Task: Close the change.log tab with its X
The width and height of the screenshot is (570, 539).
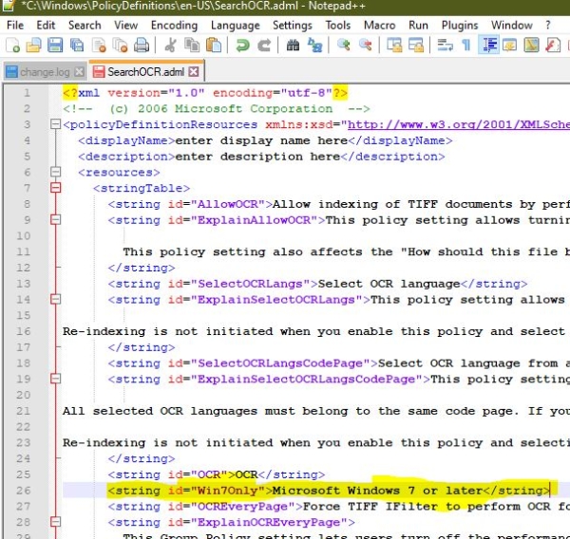Action: [x=79, y=72]
